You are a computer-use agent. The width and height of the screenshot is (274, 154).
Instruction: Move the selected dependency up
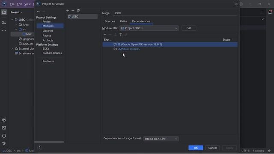coord(115,34)
